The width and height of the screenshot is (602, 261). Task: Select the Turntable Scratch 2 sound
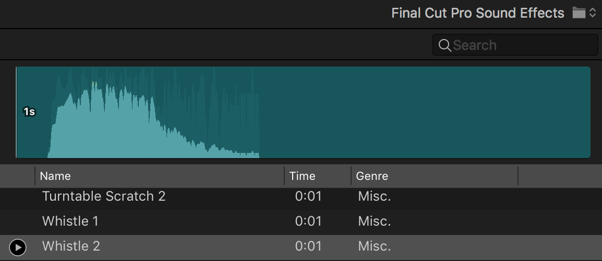coord(104,197)
